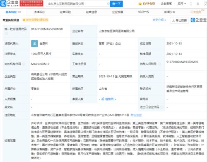Switch to 历史信息 VIP tab
Image resolution: width=207 pixels, height=162 pixels.
tap(197, 12)
